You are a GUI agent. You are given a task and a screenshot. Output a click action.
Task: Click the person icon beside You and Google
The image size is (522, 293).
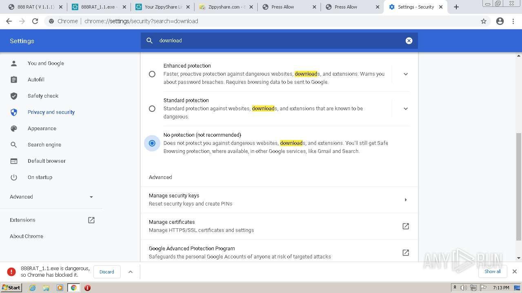(14, 63)
